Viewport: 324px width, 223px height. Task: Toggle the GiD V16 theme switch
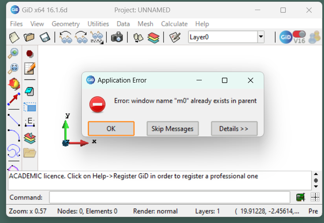299,37
